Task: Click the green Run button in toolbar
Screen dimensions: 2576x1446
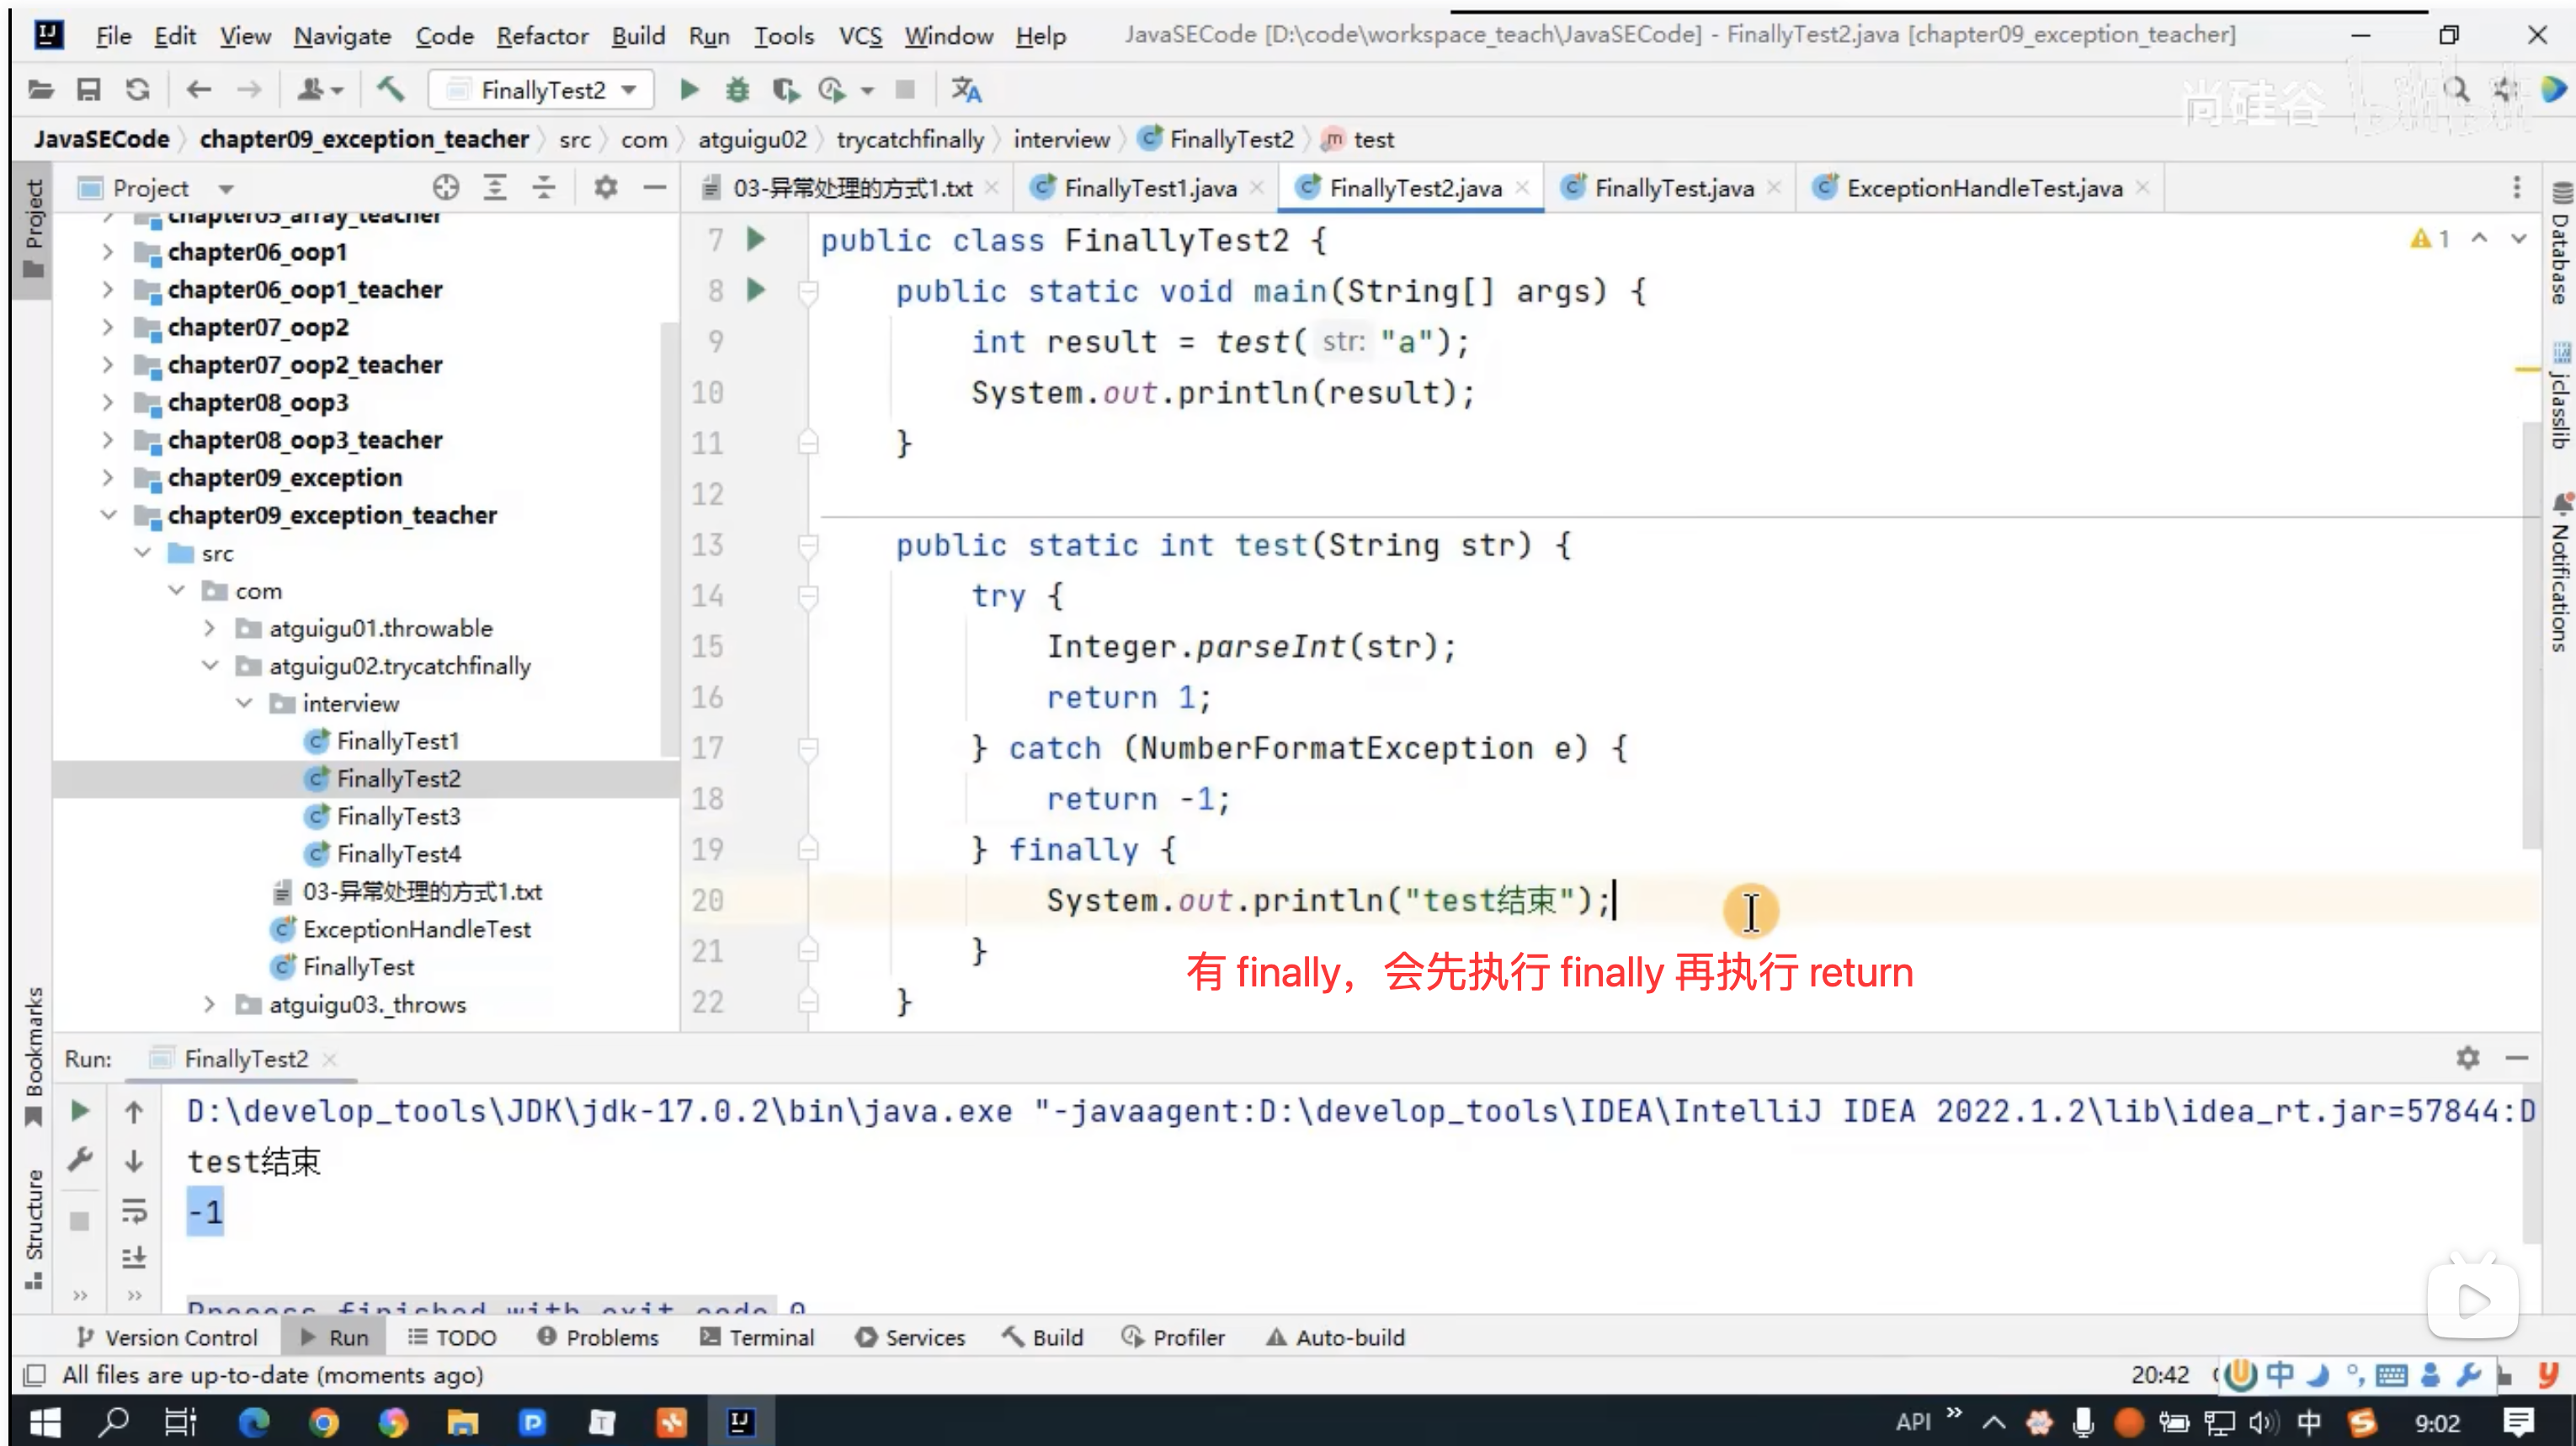Action: [x=688, y=90]
